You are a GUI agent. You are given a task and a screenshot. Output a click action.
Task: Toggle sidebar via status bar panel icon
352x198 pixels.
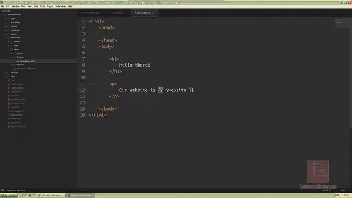coord(2,190)
